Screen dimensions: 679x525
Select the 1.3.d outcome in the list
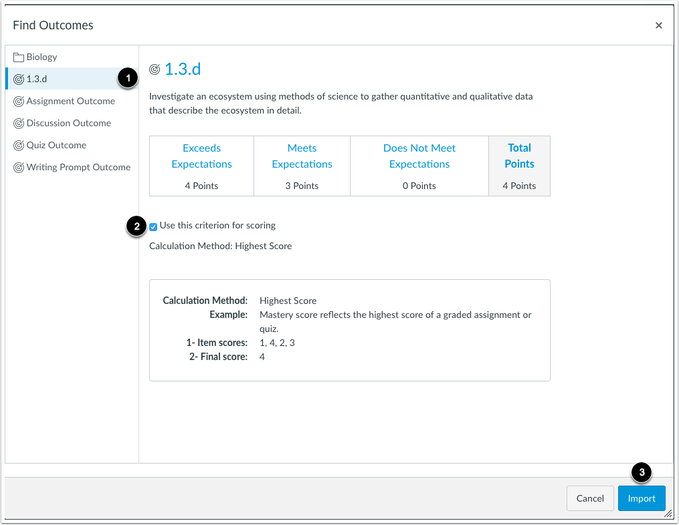coord(72,79)
